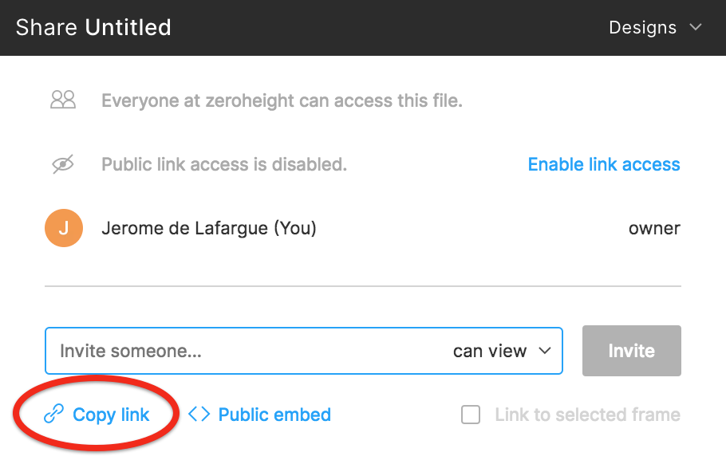Image resolution: width=726 pixels, height=464 pixels.
Task: Select the Designs menu label
Action: [643, 27]
